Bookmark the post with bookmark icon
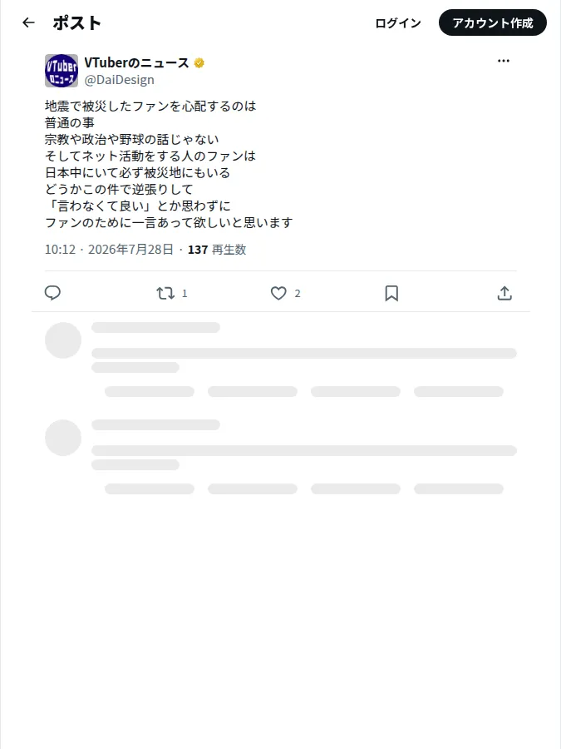Viewport: 561px width, 749px height. pyautogui.click(x=391, y=293)
